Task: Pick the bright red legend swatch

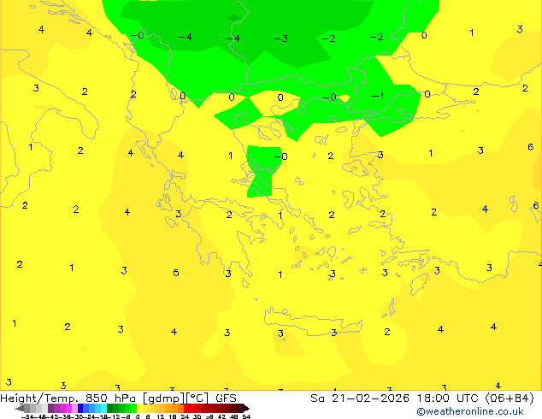Action: 186,408
